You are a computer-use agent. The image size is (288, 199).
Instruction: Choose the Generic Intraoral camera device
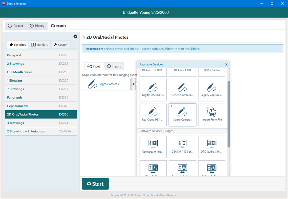[182, 90]
